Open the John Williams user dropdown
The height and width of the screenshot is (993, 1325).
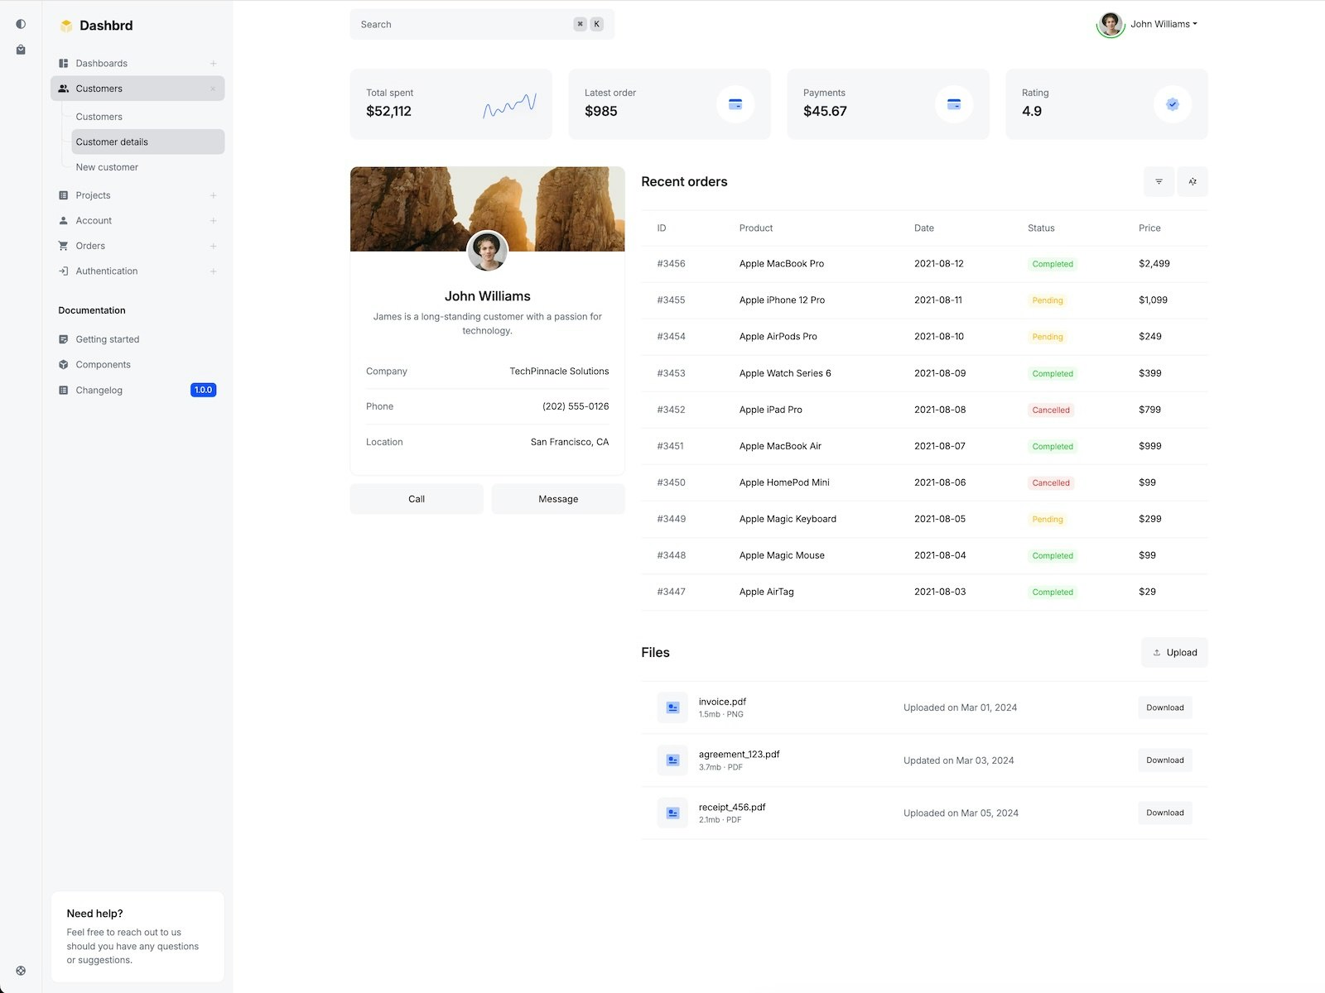[1164, 24]
